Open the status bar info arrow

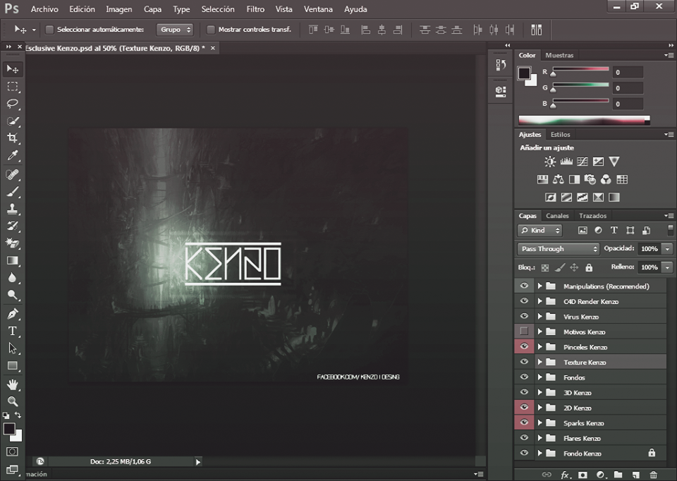(197, 462)
